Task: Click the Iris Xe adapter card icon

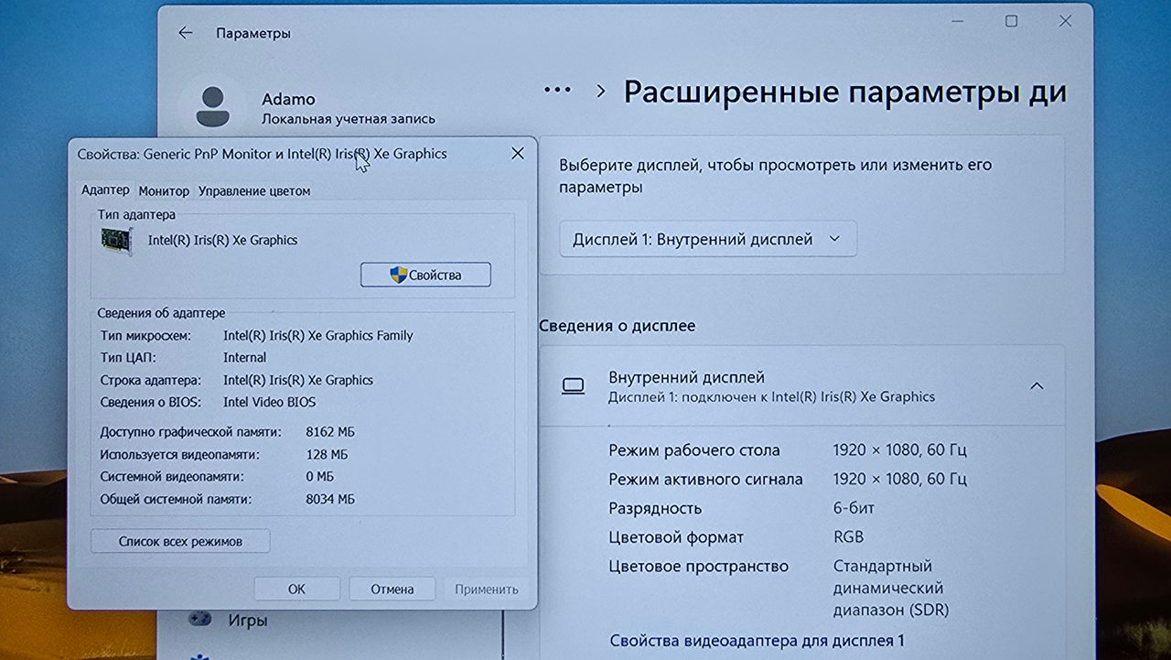Action: (x=117, y=241)
